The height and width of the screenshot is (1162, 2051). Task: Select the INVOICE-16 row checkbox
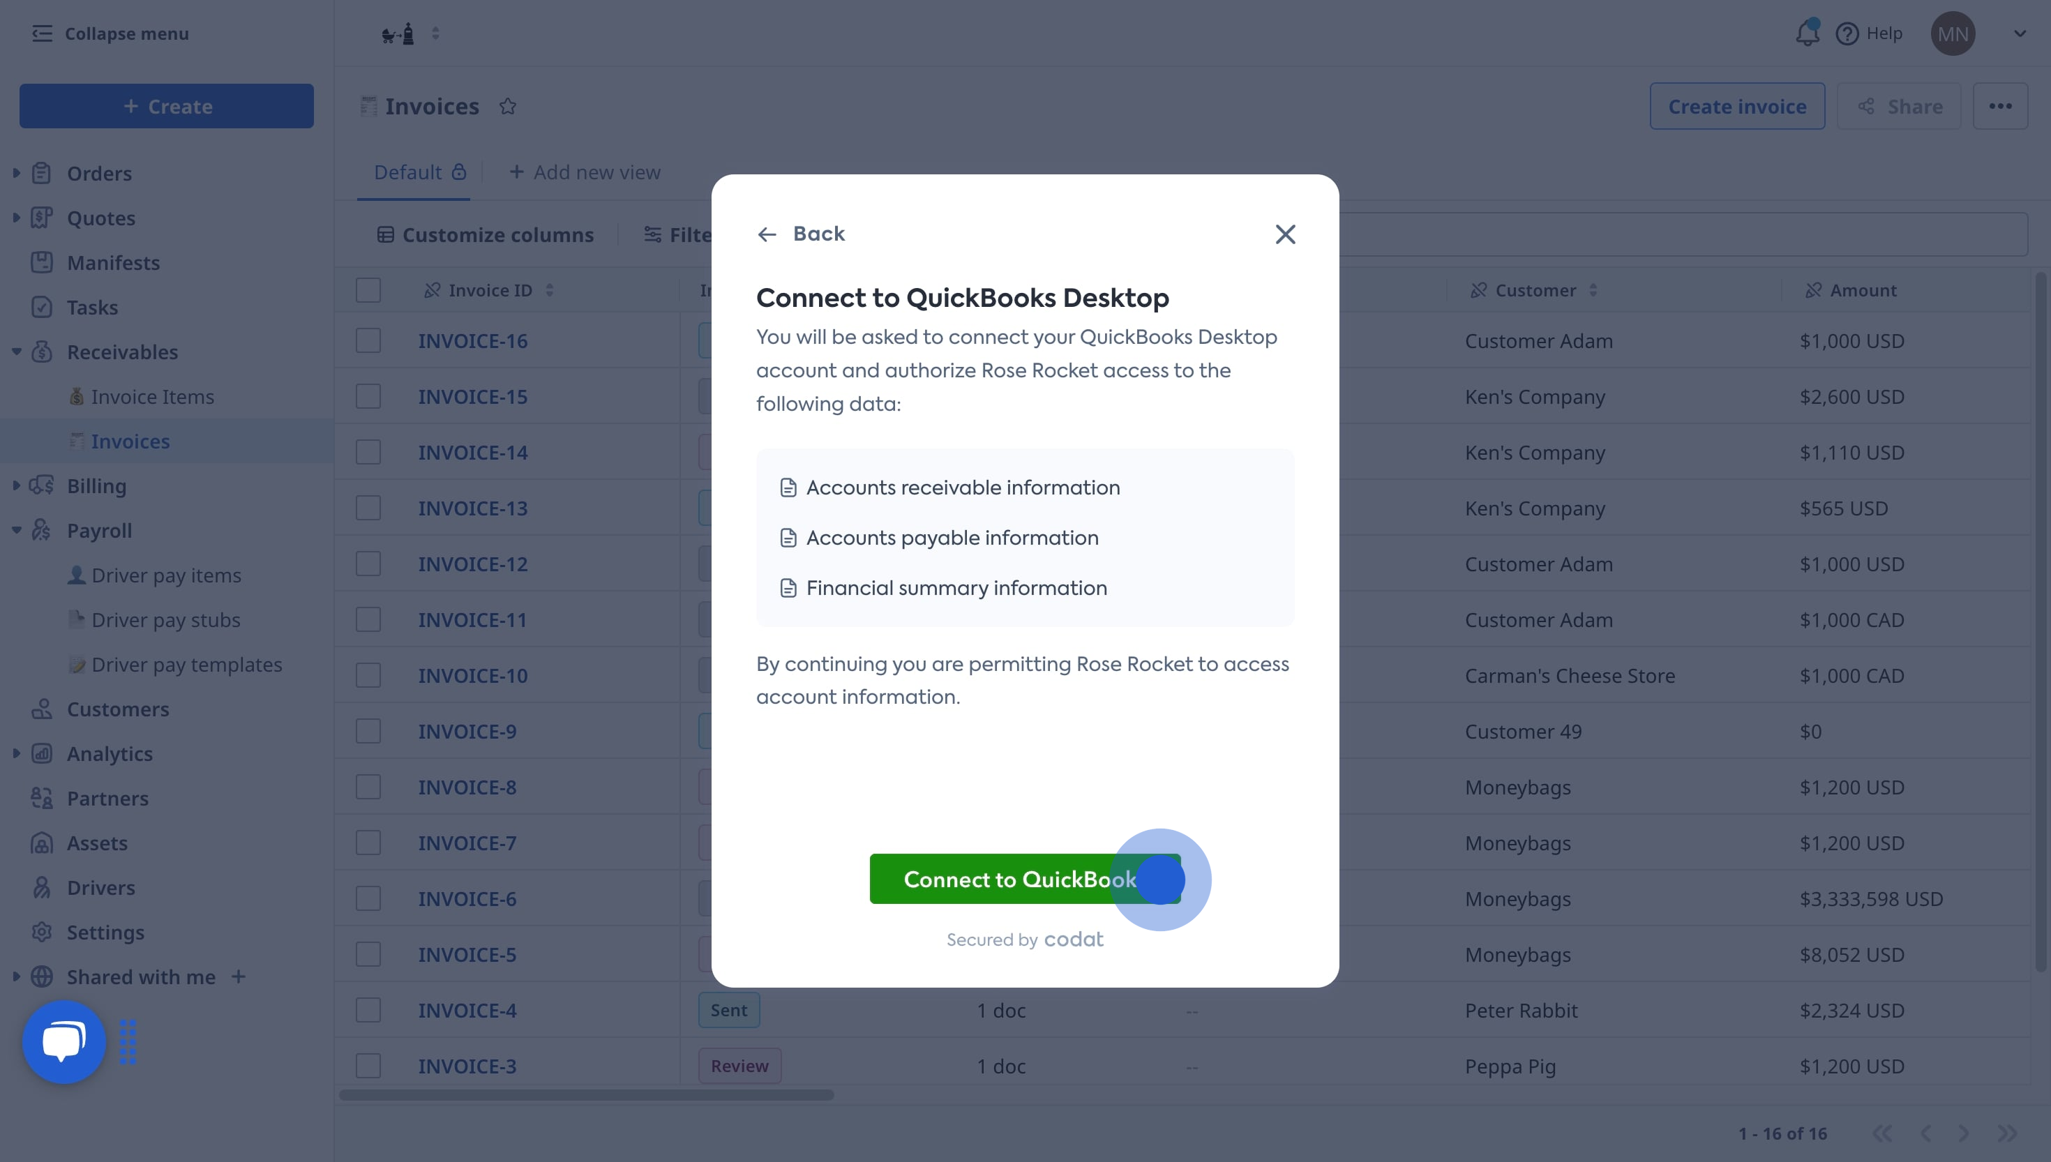368,341
